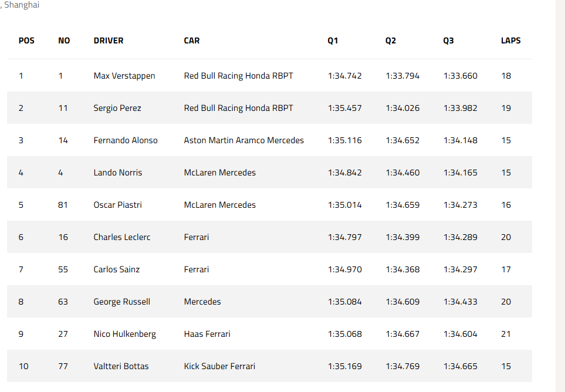Click Haas Ferrari car cell

pos(207,334)
